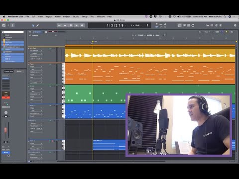Switch to the Channel Strip tab
The height and width of the screenshot is (179, 239).
point(8,71)
